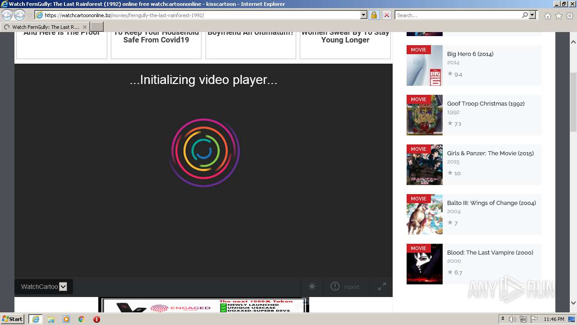Click the ENGAGED token banner ad
This screenshot has width=577, height=325.
204,305
